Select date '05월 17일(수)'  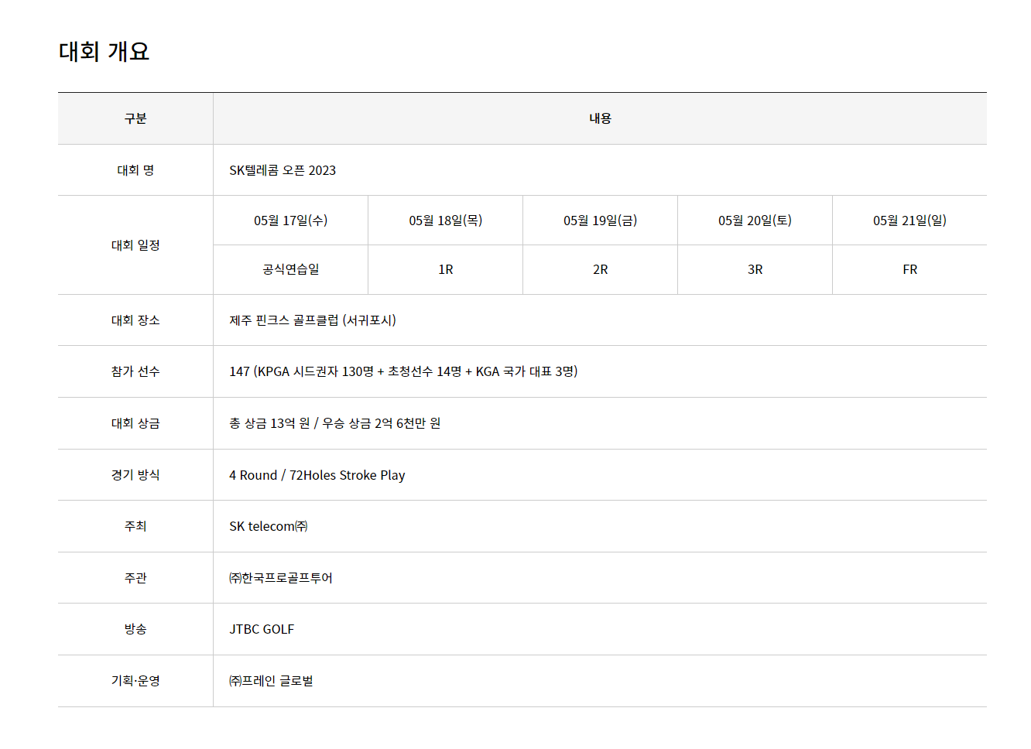click(291, 221)
